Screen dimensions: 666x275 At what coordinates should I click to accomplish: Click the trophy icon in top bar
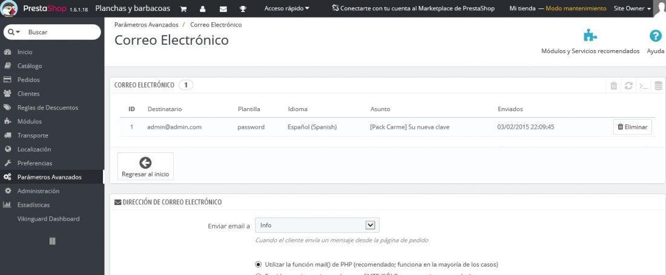pyautogui.click(x=243, y=8)
